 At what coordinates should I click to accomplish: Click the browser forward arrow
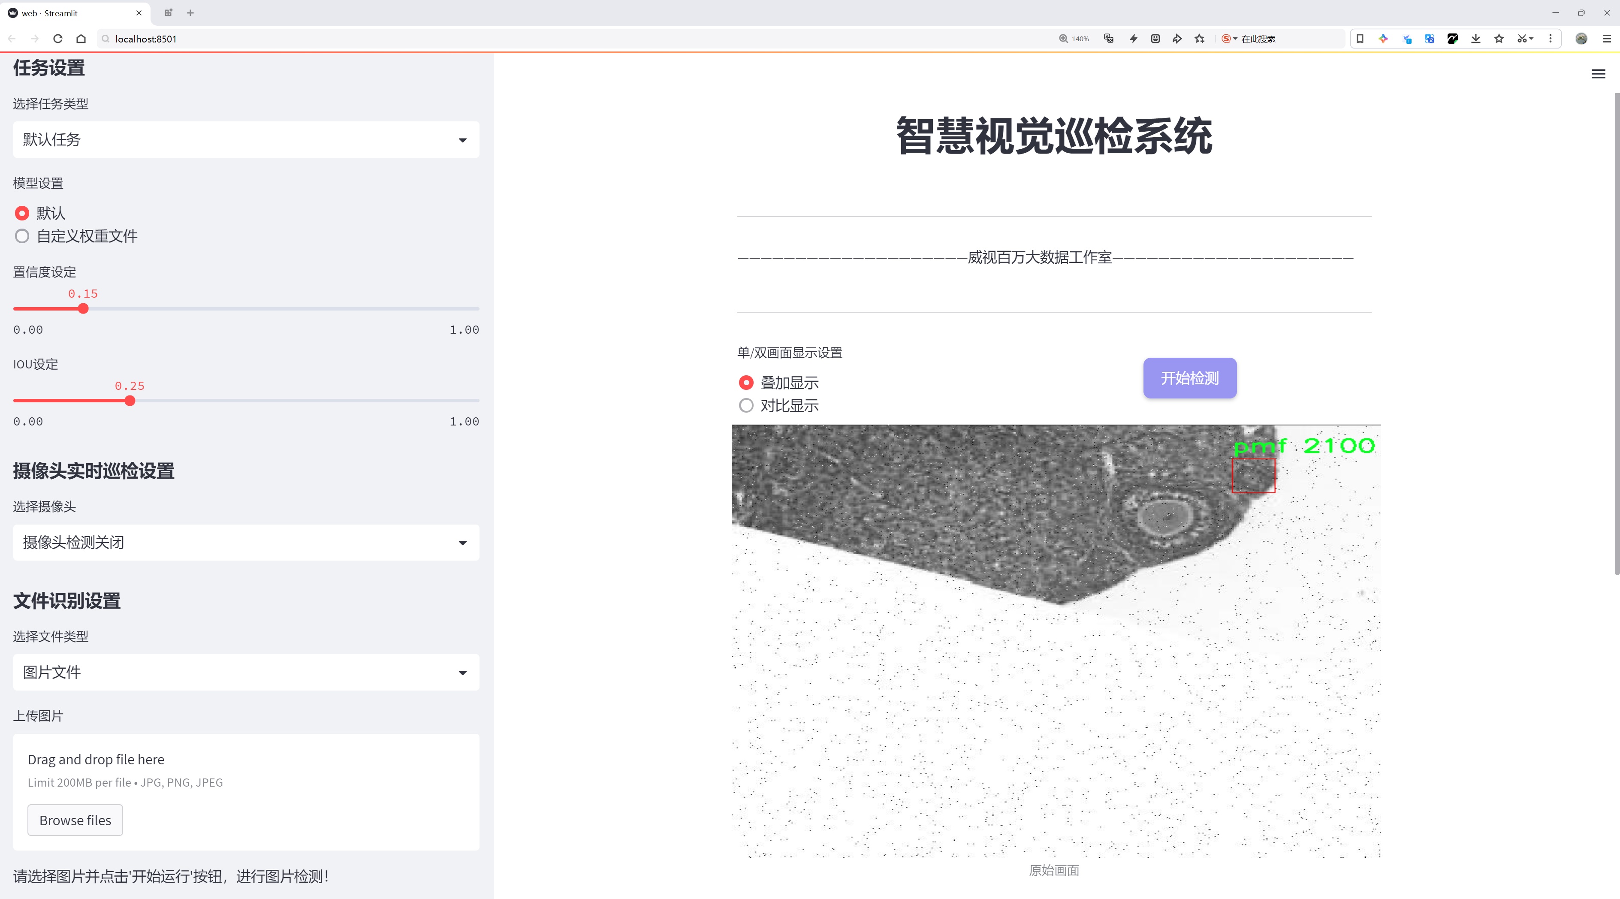[35, 39]
